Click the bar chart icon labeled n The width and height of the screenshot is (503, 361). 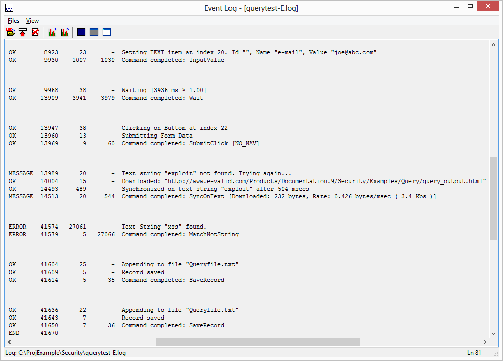coord(65,32)
